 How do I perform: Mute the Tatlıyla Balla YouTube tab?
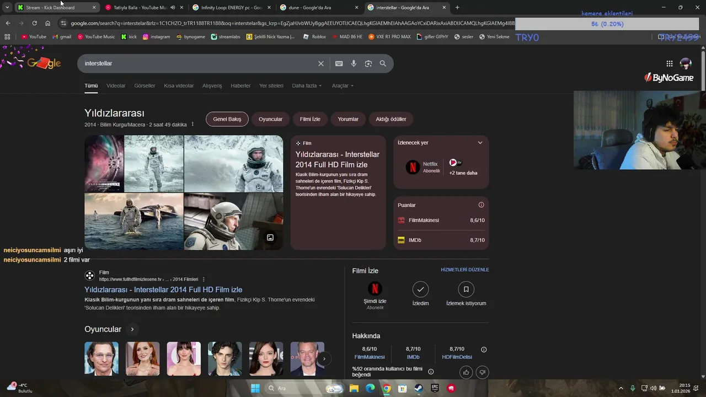tap(173, 8)
